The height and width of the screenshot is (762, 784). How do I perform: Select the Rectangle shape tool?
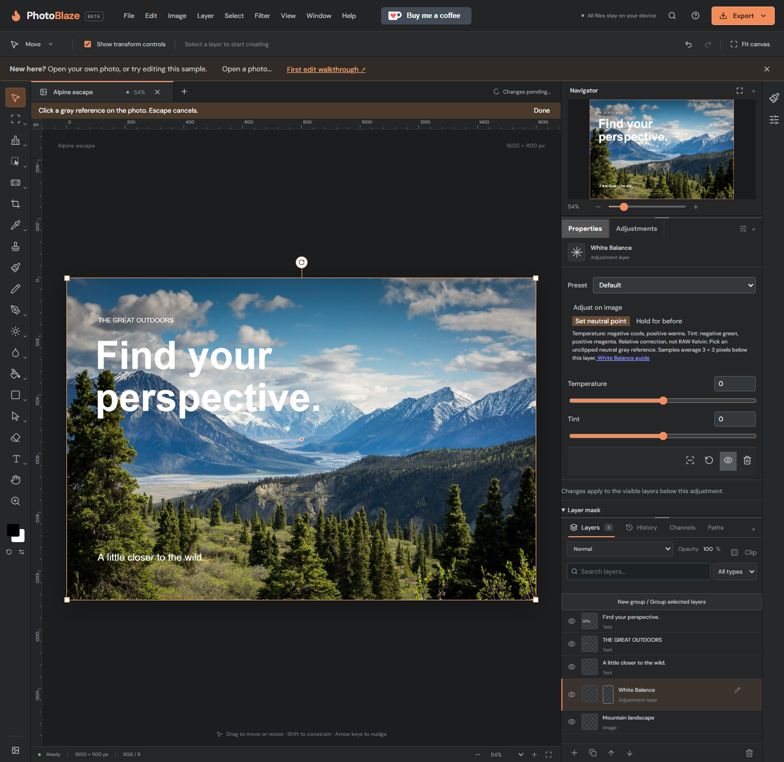coord(15,395)
